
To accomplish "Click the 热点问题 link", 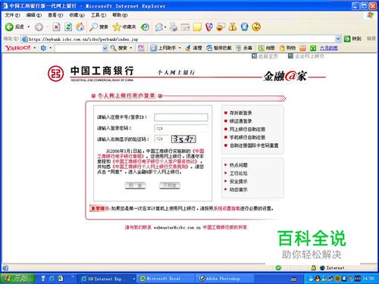I will [238, 165].
